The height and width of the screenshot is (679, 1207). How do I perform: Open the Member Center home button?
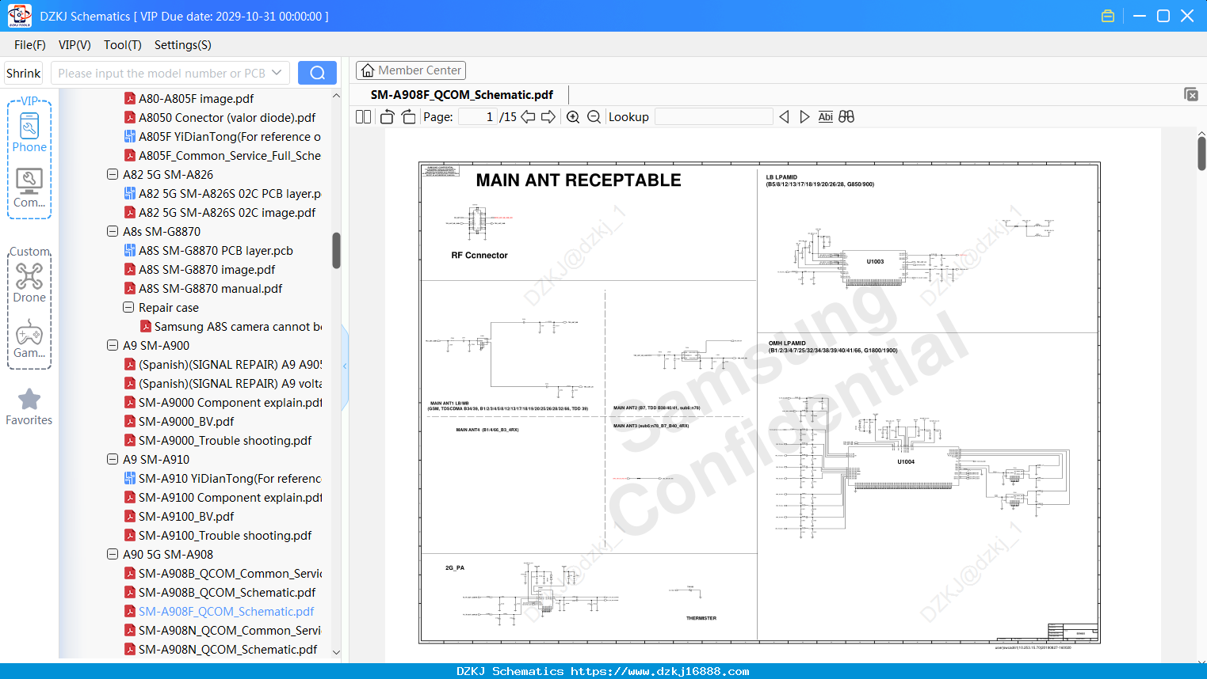pos(411,70)
